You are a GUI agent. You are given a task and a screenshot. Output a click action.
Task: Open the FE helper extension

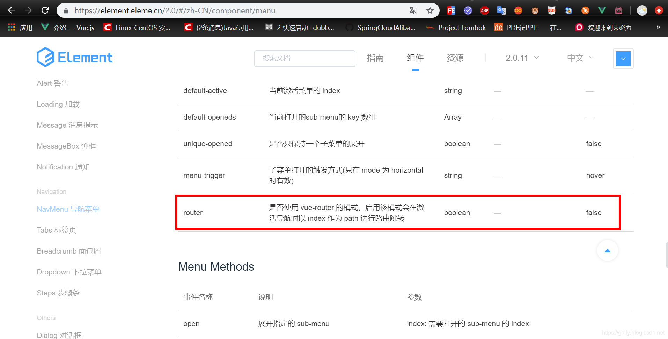coord(451,10)
